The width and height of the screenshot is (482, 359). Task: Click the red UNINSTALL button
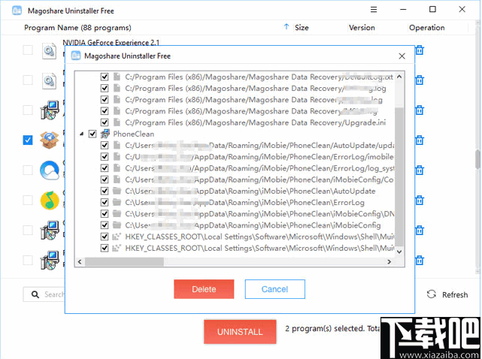(x=240, y=332)
